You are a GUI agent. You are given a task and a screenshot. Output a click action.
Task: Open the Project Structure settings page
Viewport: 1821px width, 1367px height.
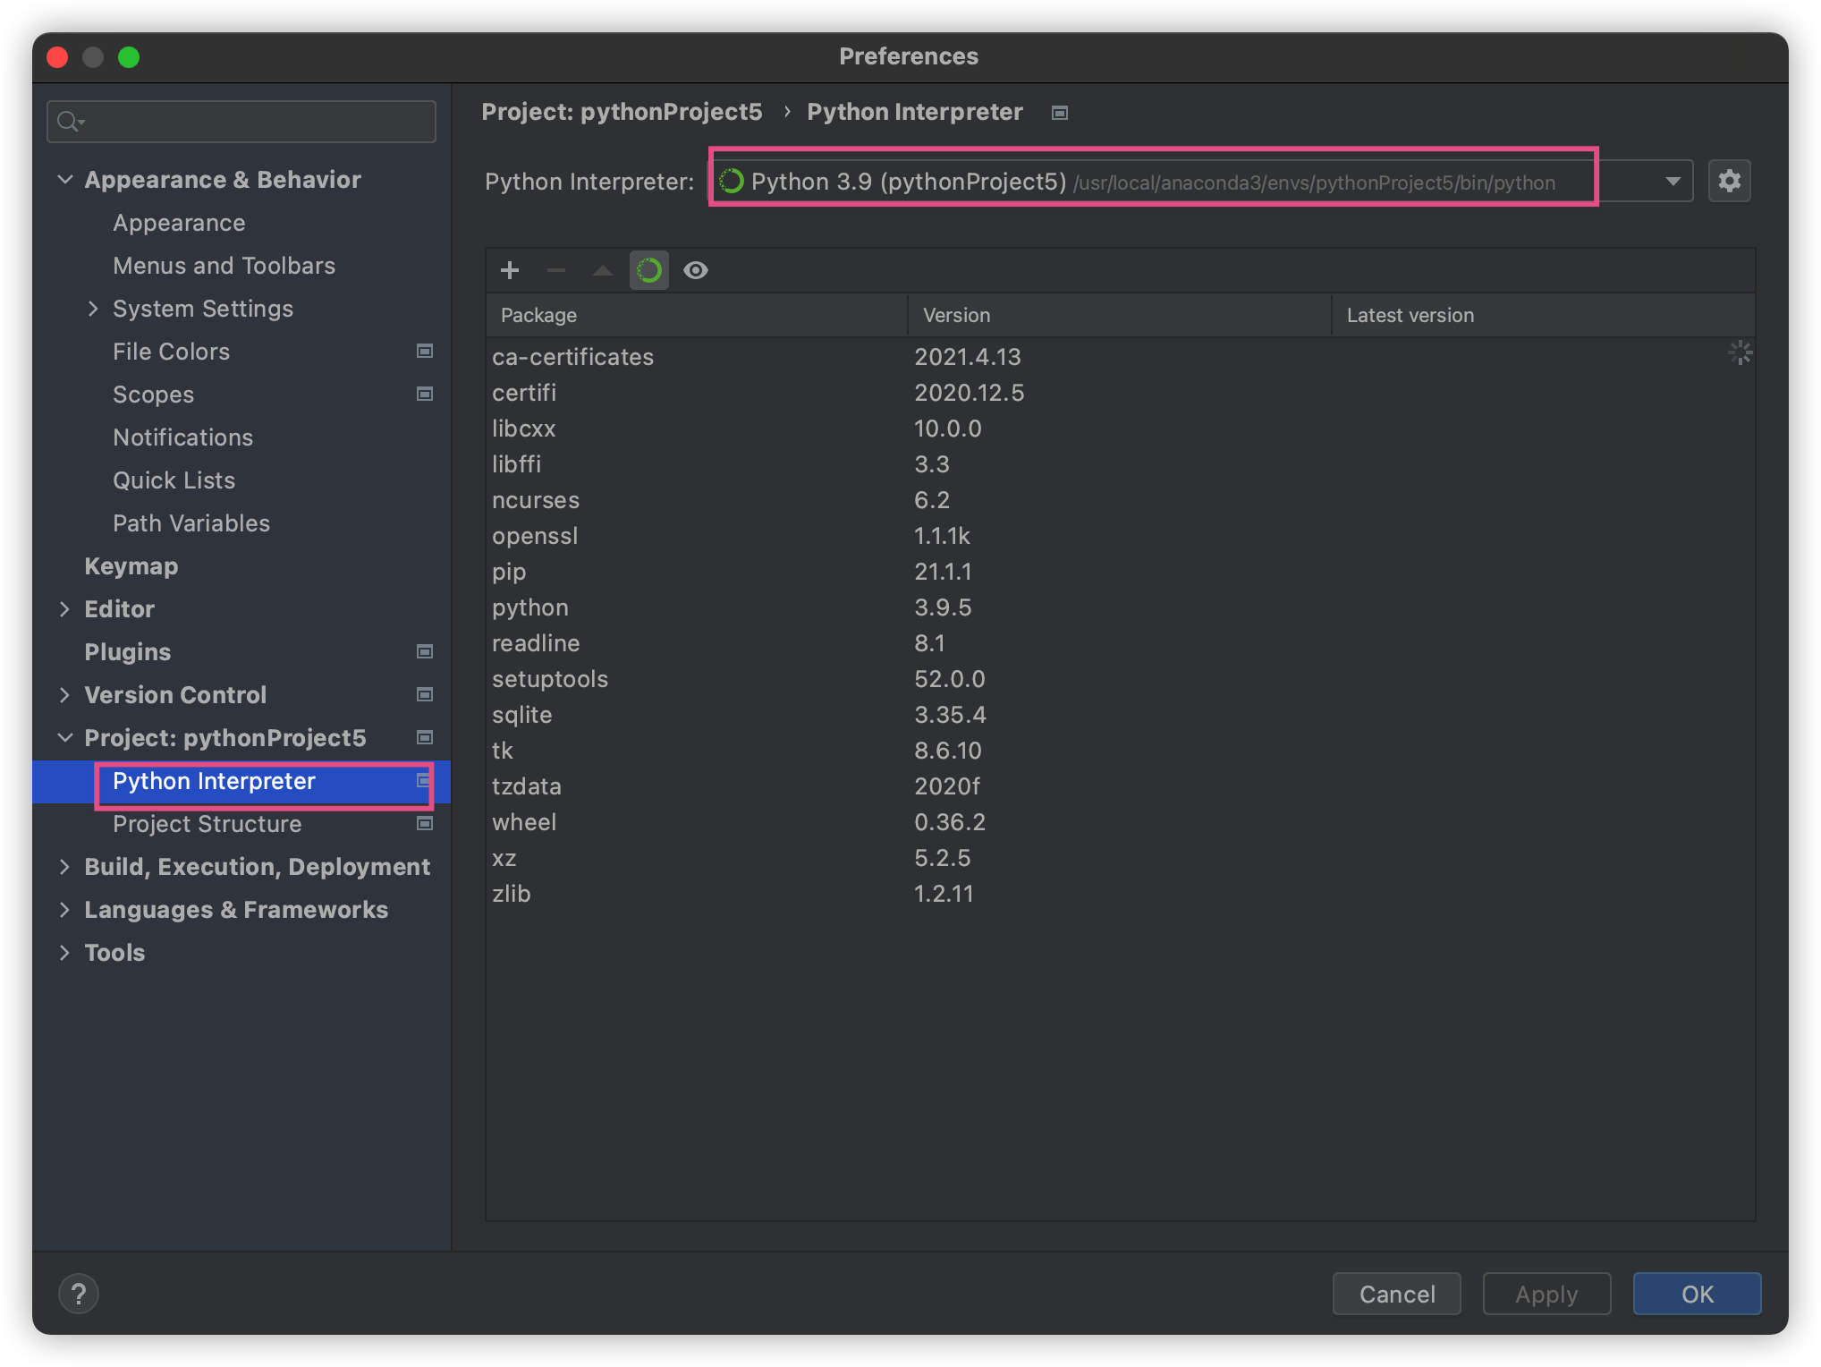(x=208, y=824)
